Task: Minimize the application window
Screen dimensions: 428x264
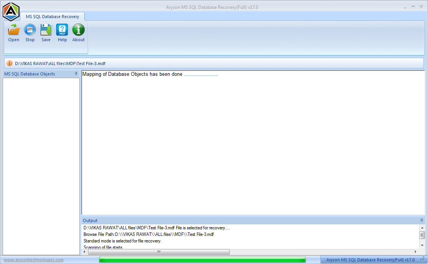Action: tap(405, 7)
